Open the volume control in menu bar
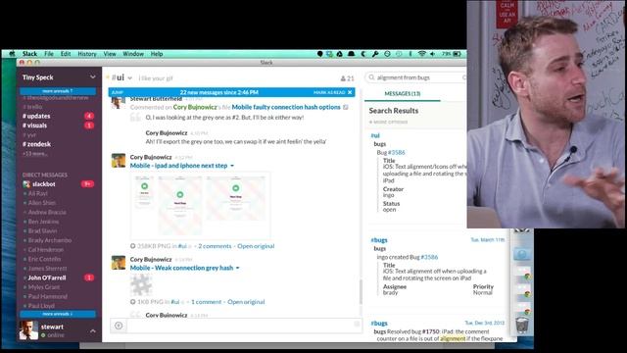The height and width of the screenshot is (353, 627). [432, 54]
